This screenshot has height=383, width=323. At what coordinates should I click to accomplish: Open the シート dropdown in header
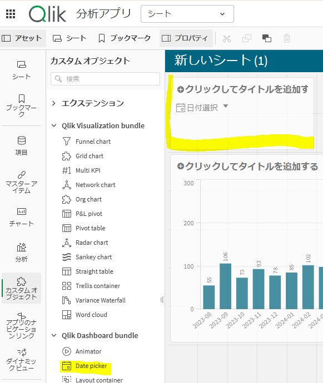[187, 14]
